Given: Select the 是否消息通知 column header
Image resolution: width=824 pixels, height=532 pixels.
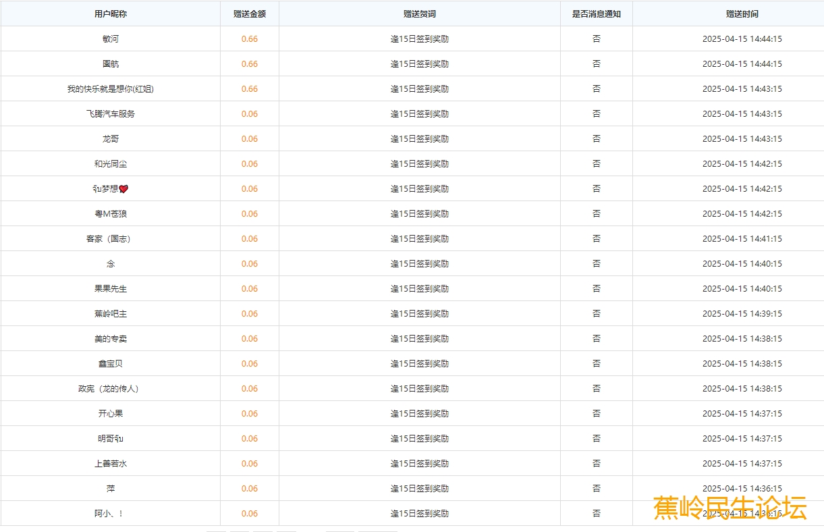Looking at the screenshot, I should coord(596,14).
